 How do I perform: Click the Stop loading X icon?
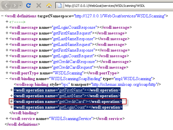[39, 5]
